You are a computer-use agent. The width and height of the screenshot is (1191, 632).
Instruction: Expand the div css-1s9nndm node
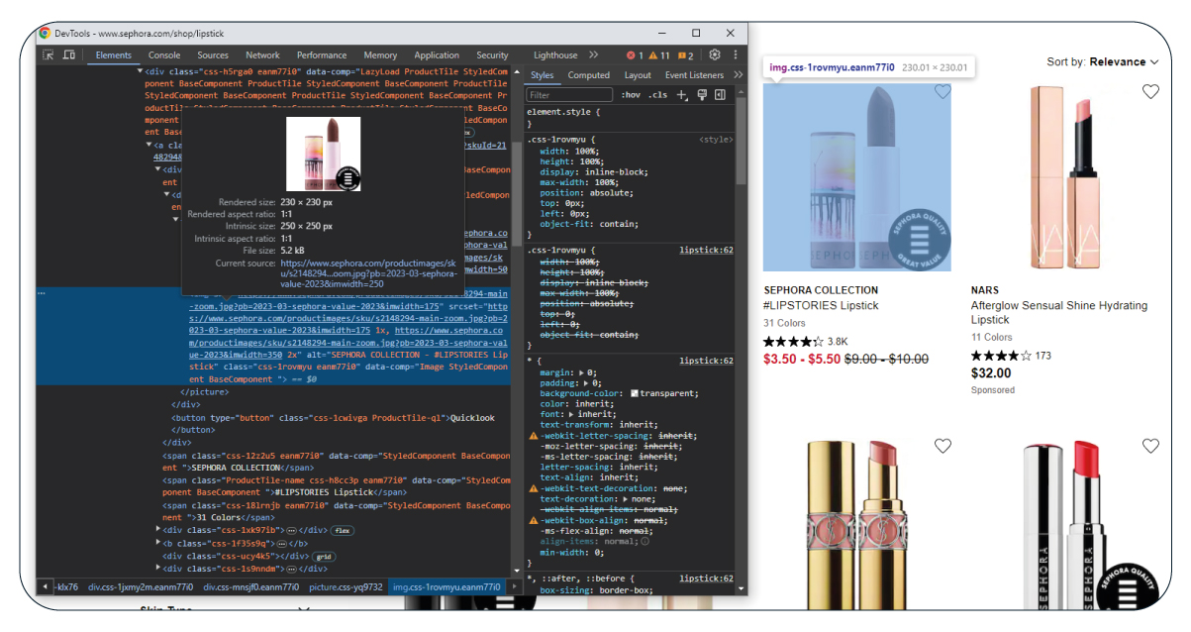158,569
